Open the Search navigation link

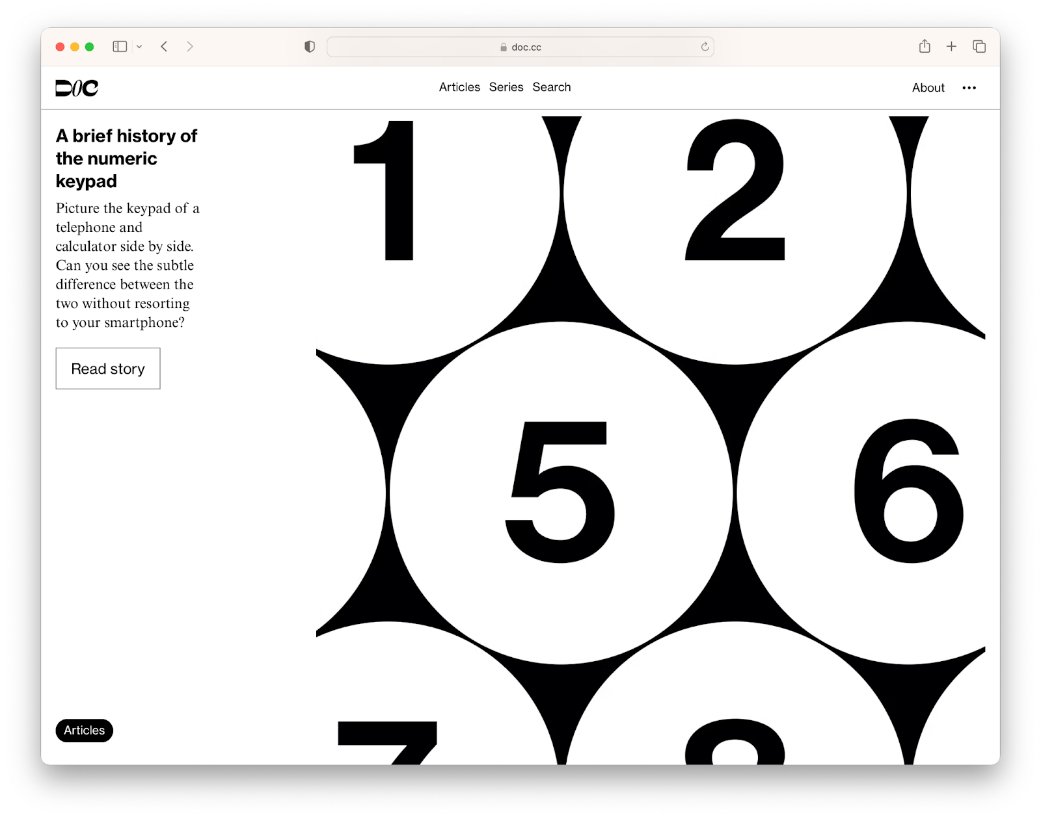click(x=552, y=87)
